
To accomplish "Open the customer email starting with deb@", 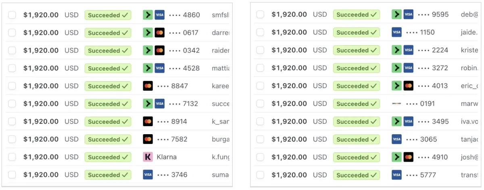I will click(x=469, y=14).
